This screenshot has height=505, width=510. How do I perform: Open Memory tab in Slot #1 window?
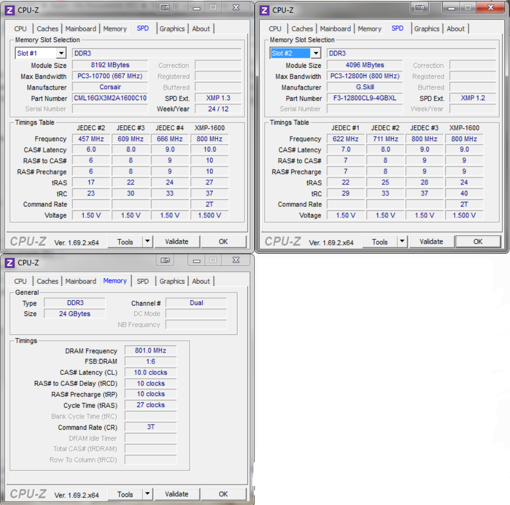click(x=115, y=28)
